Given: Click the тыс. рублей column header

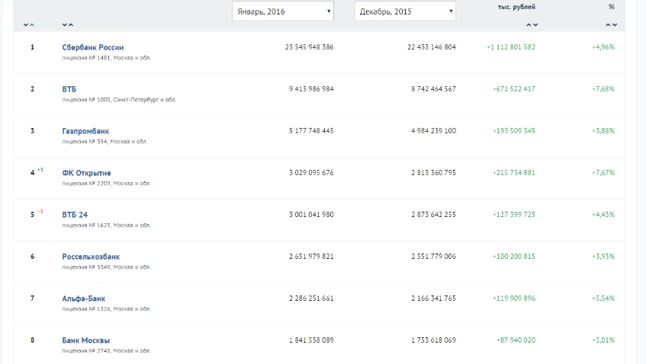Looking at the screenshot, I should (516, 7).
